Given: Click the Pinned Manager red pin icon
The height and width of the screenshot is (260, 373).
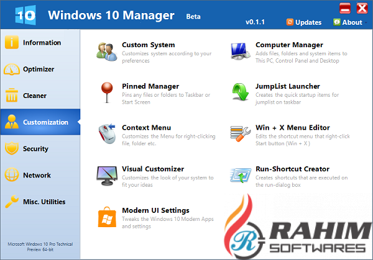Looking at the screenshot, I should point(107,92).
